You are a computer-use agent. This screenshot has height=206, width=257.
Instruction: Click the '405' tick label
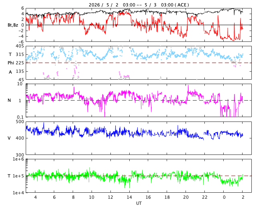[x=20, y=46]
